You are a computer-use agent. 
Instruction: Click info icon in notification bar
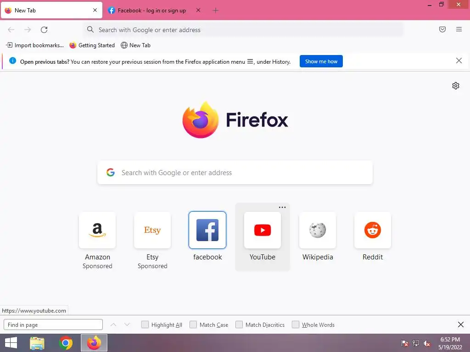pyautogui.click(x=12, y=61)
